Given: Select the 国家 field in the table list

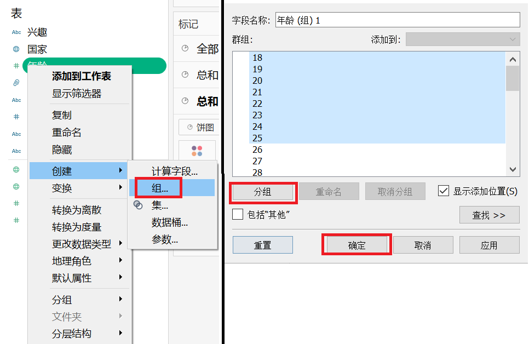Looking at the screenshot, I should click(x=37, y=49).
